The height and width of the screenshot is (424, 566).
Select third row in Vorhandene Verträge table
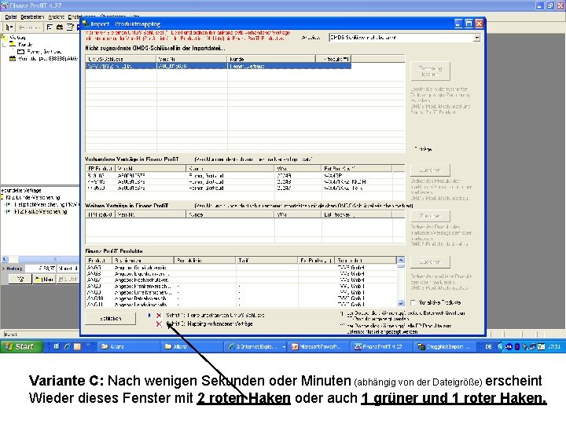[245, 188]
